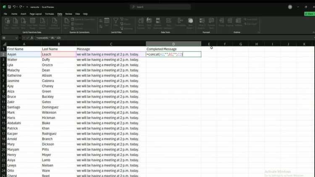Viewport: 315px width, 177px height.
Task: Switch to the Insert tab
Action: pos(23,14)
